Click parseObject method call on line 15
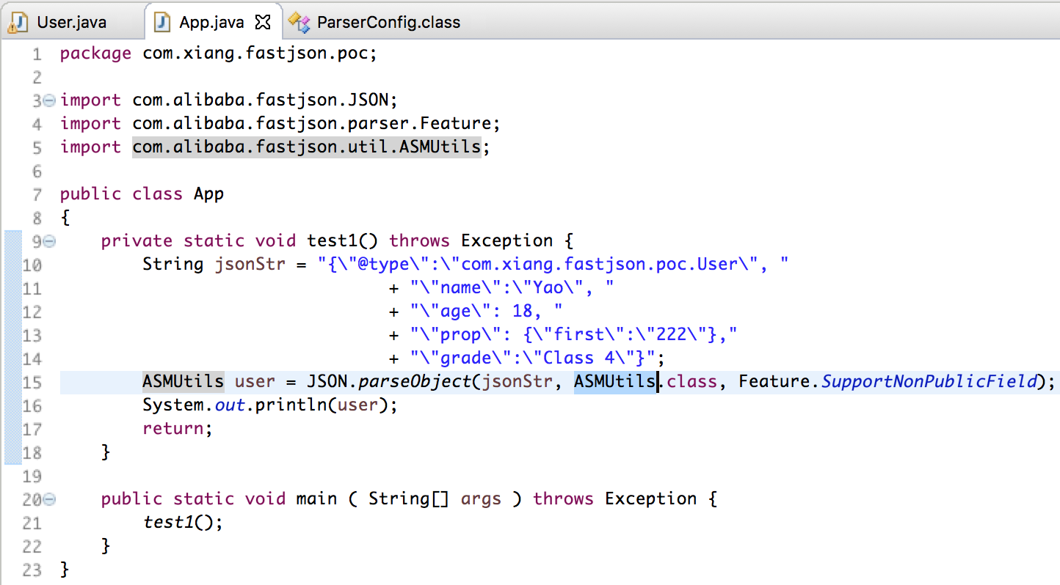 [x=415, y=382]
